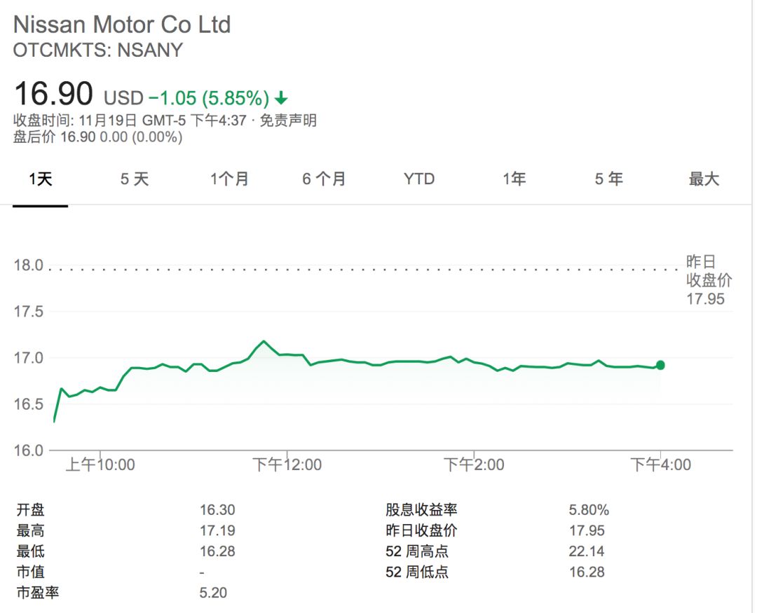The height and width of the screenshot is (613, 757).
Task: Click the large 16.90 price figure
Action: pos(53,94)
